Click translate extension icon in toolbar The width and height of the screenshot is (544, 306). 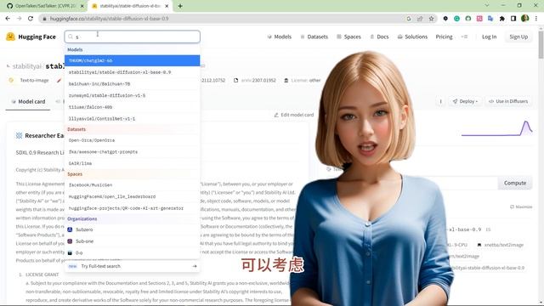[x=490, y=19]
